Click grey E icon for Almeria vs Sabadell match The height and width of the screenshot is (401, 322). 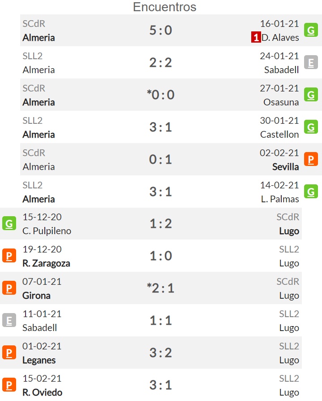pos(311,62)
